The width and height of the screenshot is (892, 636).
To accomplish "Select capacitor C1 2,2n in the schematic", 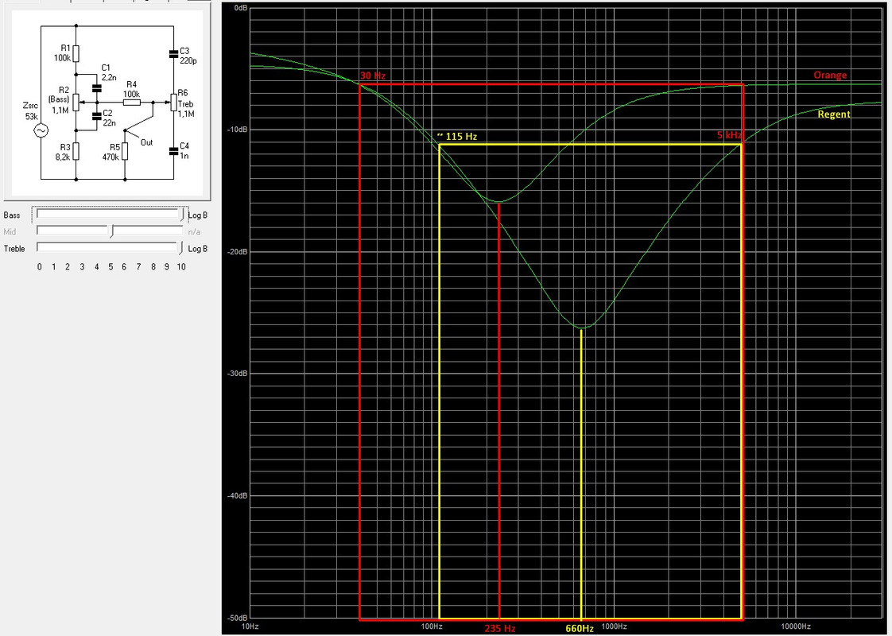I will click(97, 88).
